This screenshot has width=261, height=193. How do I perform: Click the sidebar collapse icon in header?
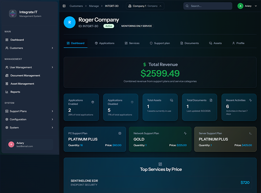click(64, 6)
